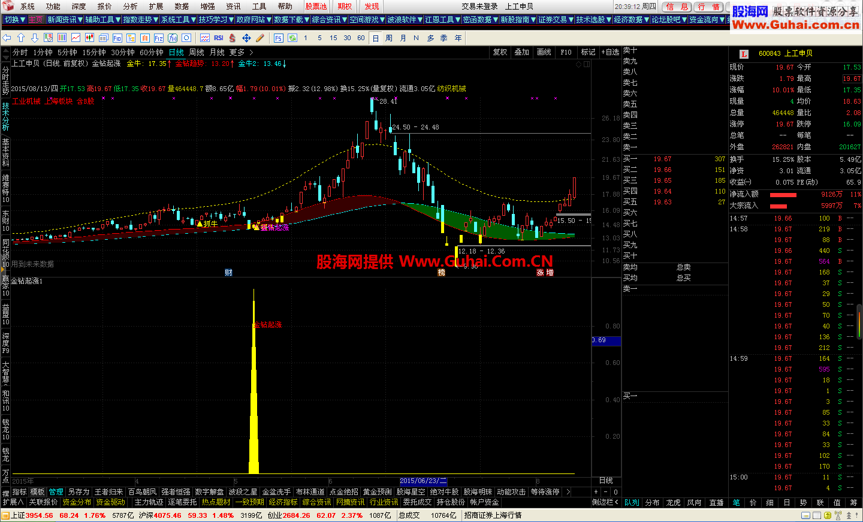863x522 pixels.
Task: Click the Fiz toolbar icon
Action: tap(159, 38)
